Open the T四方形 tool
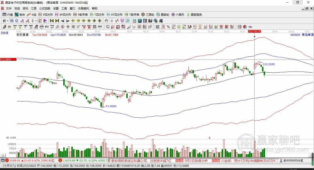Image resolution: width=314 pixels, height=170 pixels. coord(97,15)
